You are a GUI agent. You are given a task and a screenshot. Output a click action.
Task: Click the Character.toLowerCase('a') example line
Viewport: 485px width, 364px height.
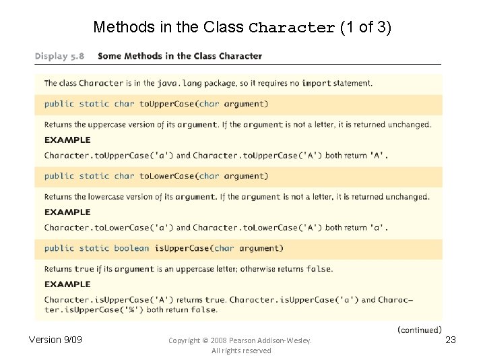(216, 227)
